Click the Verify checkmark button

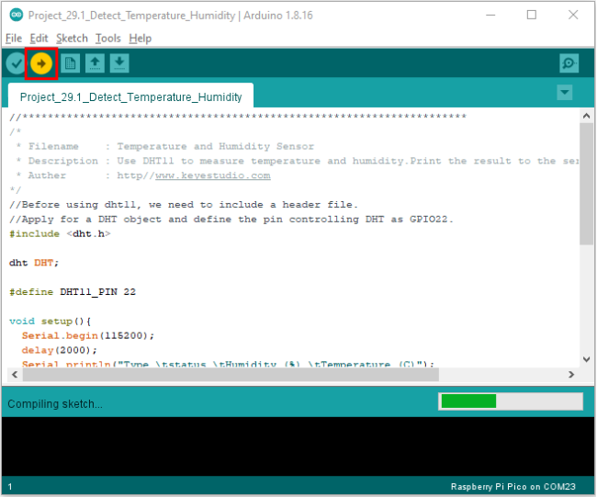point(16,63)
